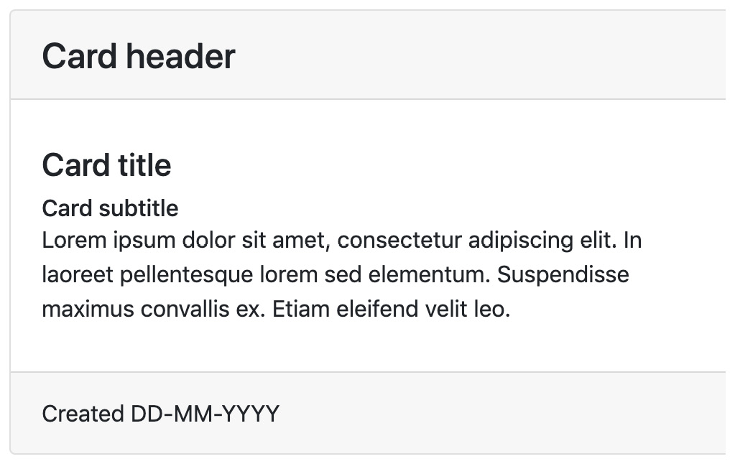Click the "DD-MM-YYYY" date placeholder
Image resolution: width=735 pixels, height=464 pixels.
pyautogui.click(x=205, y=414)
